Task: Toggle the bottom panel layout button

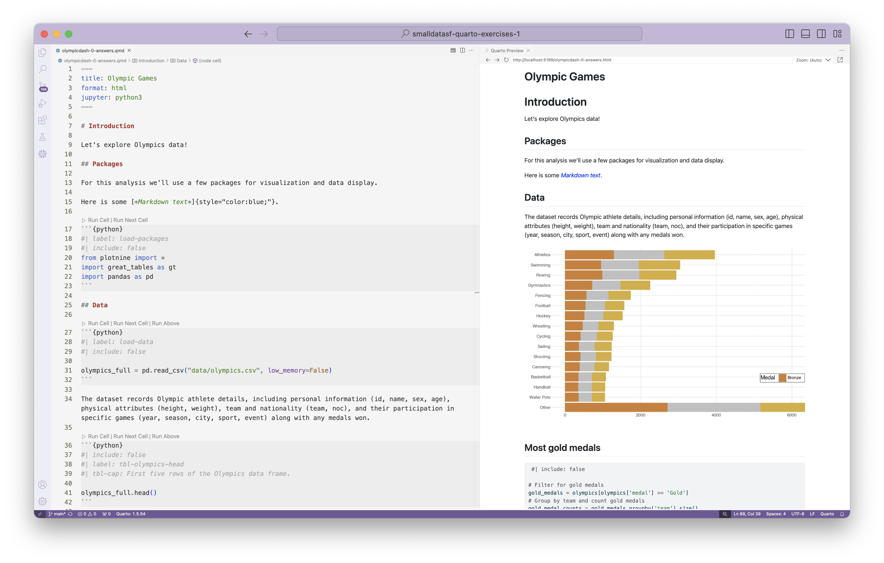Action: tap(805, 34)
